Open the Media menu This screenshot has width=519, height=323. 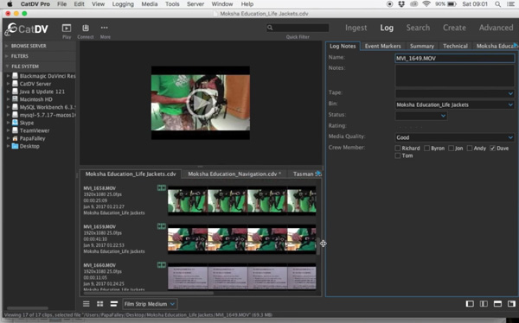click(x=150, y=4)
